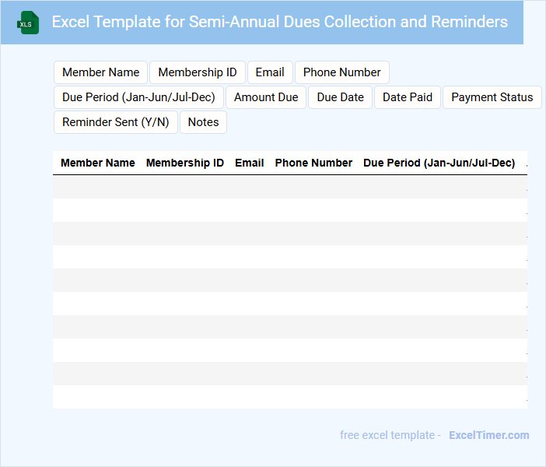546x467 pixels.
Task: Click the green XLS file icon
Action: (28, 23)
